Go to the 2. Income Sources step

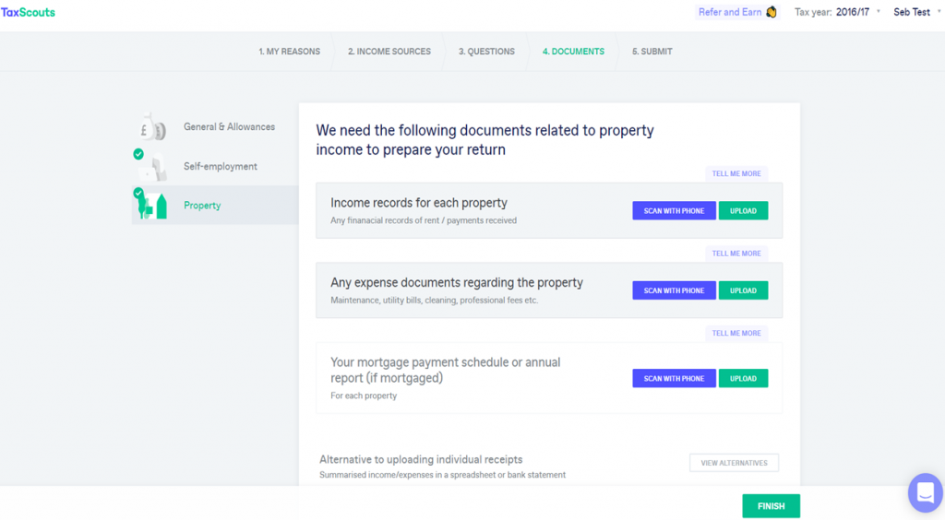coord(389,52)
